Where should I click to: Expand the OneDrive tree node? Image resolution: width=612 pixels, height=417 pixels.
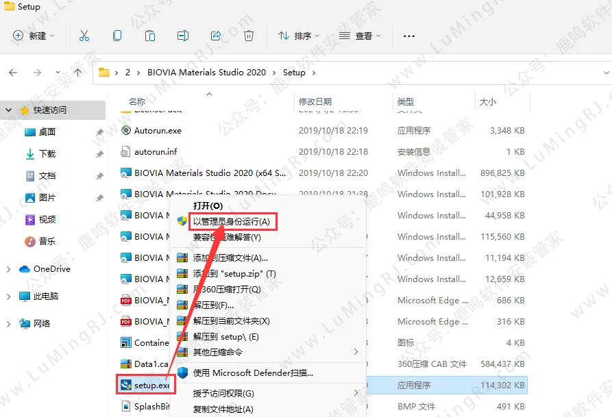point(8,269)
